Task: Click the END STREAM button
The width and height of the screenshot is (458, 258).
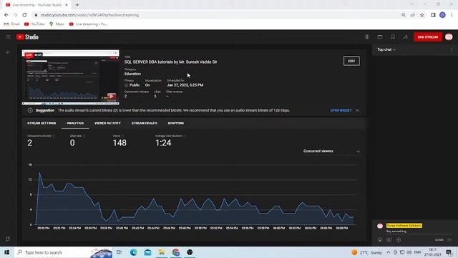Action: pos(428,37)
